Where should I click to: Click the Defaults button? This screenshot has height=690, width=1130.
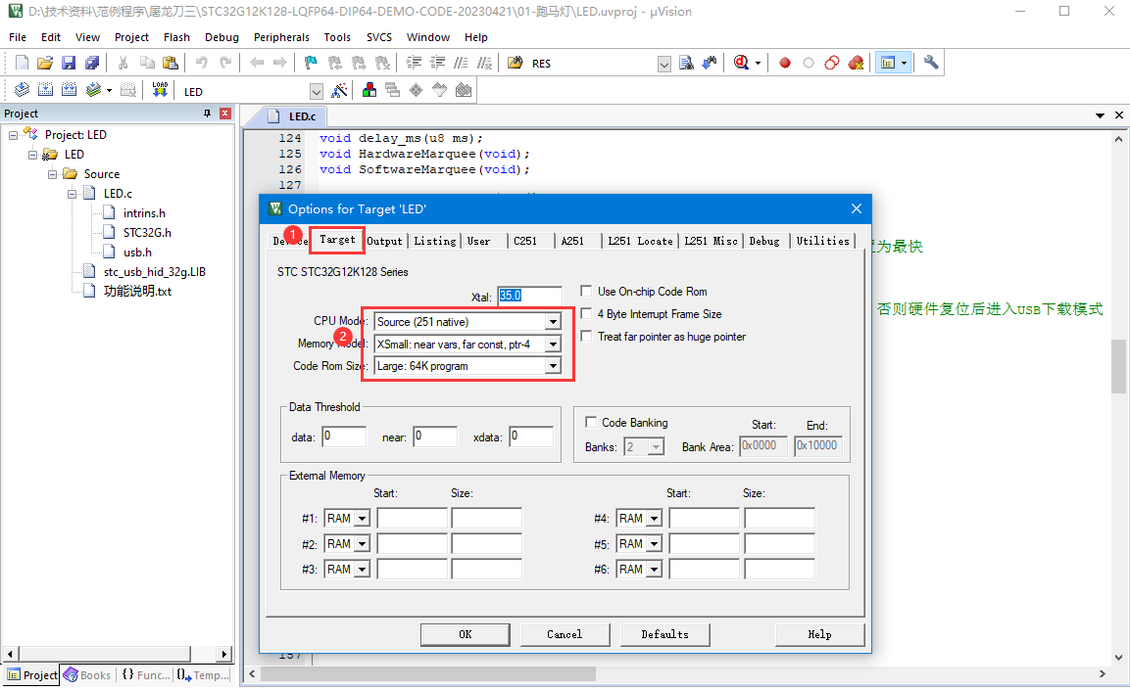(664, 634)
